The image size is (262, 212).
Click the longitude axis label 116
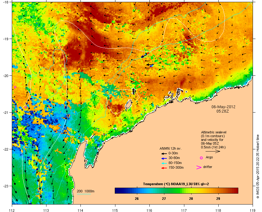[149, 210]
